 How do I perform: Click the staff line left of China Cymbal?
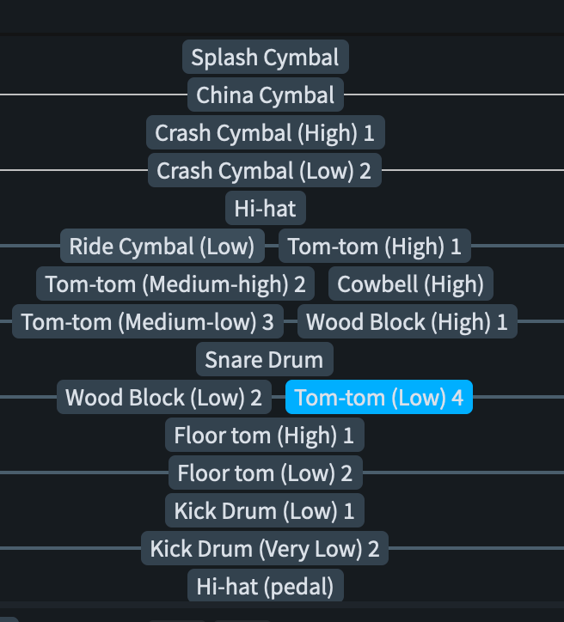pos(86,95)
